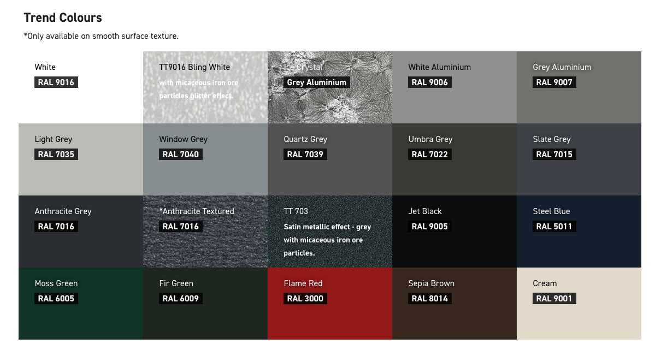
Task: Pick the Anthracite Textured swatch
Action: pyautogui.click(x=205, y=232)
